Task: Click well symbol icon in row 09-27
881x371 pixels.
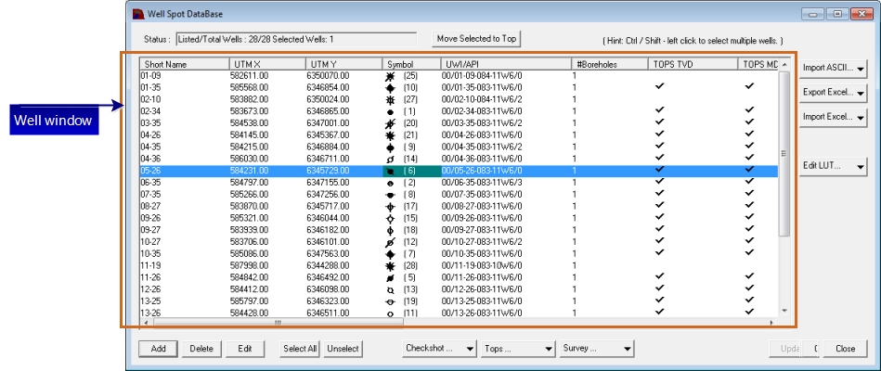Action: tap(389, 230)
